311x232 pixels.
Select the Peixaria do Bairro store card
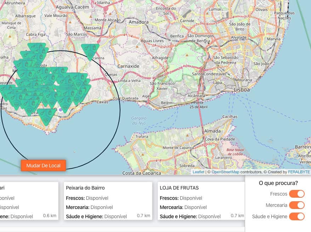pyautogui.click(x=108, y=201)
